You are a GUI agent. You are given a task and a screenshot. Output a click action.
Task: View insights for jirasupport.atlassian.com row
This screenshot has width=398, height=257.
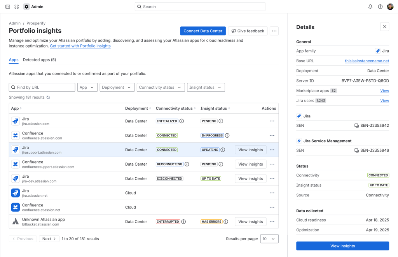coord(251,150)
